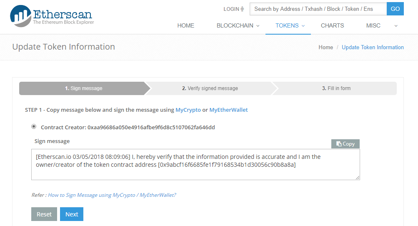Viewport: 418px width, 226px height.
Task: Select step 1 Sign message tab
Action: [x=84, y=88]
